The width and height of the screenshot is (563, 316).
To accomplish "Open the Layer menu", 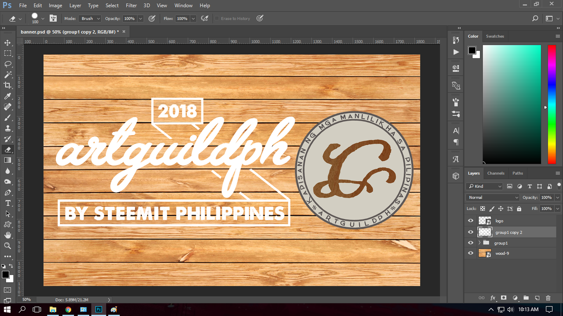I will click(75, 5).
